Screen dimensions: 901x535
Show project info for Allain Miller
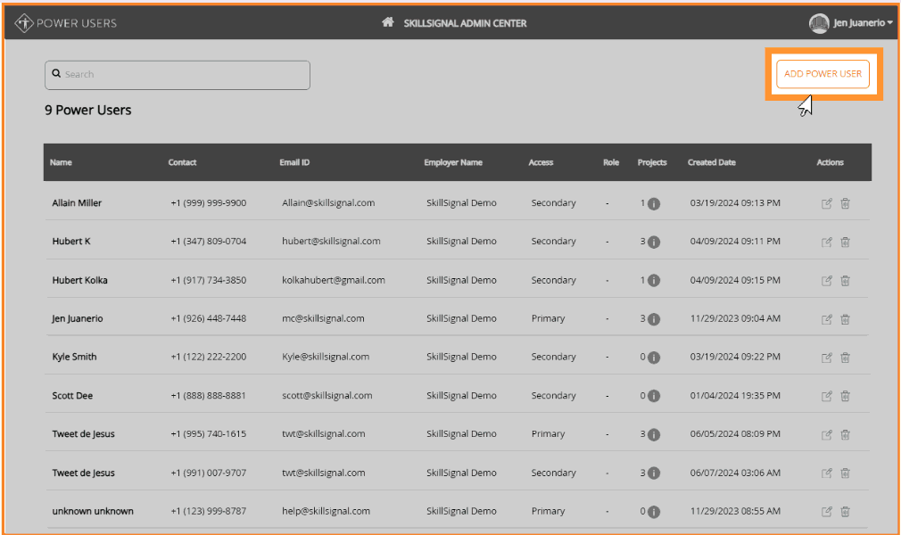[x=653, y=203]
